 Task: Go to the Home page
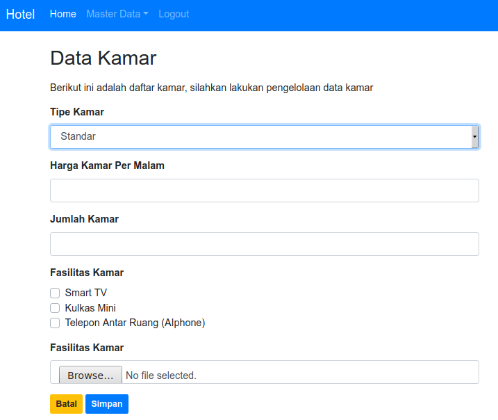63,14
